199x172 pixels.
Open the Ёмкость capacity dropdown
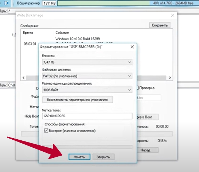coord(87,62)
